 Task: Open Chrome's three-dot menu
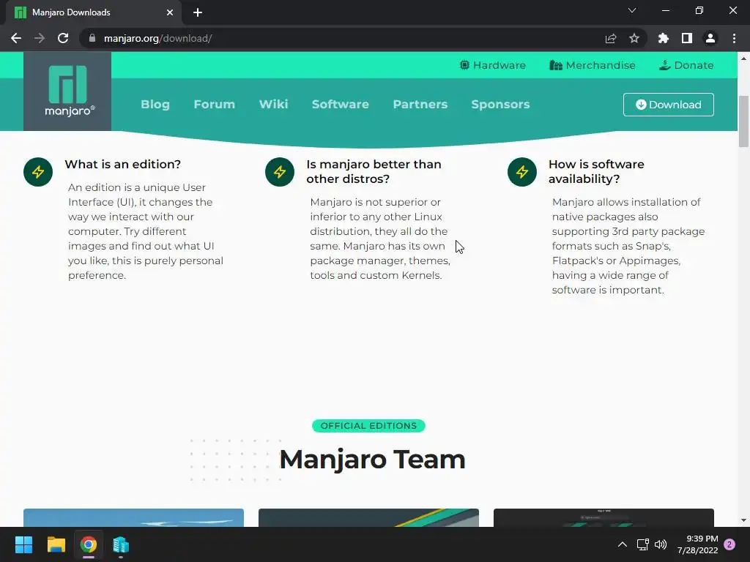click(x=734, y=38)
